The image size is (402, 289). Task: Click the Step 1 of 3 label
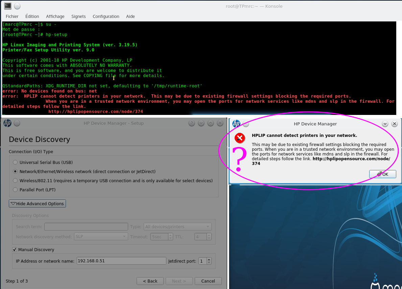point(17,281)
